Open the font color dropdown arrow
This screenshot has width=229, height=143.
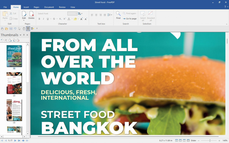(72, 19)
